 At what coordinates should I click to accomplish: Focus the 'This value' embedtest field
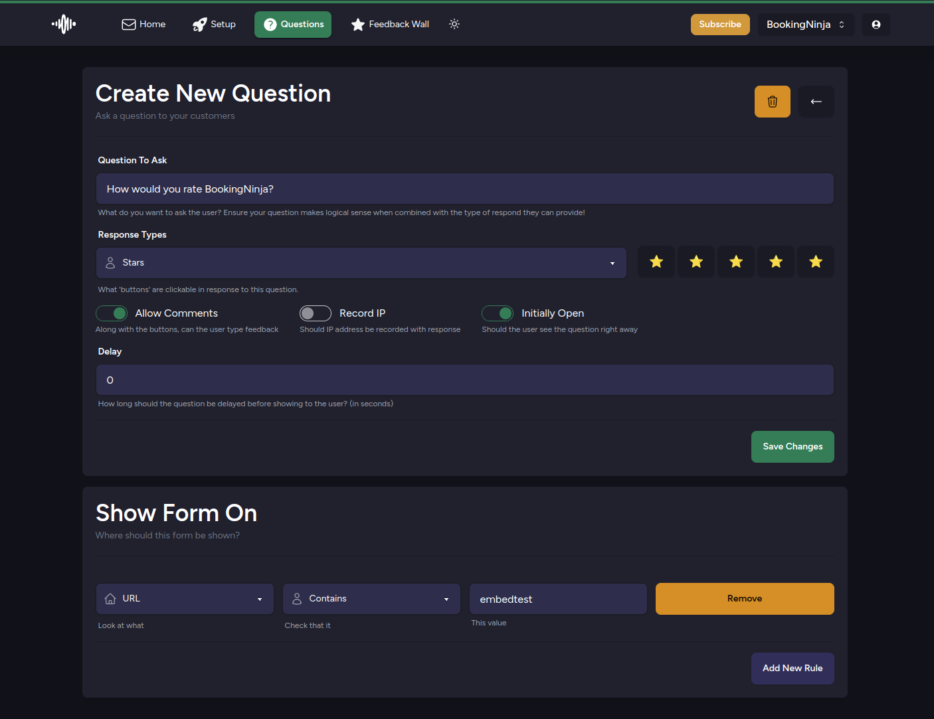pyautogui.click(x=558, y=599)
